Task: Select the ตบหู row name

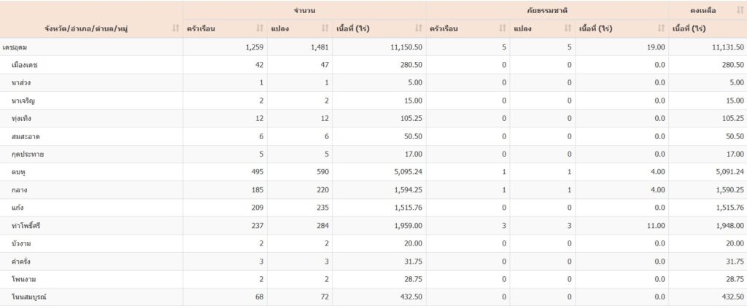Action: pos(19,172)
